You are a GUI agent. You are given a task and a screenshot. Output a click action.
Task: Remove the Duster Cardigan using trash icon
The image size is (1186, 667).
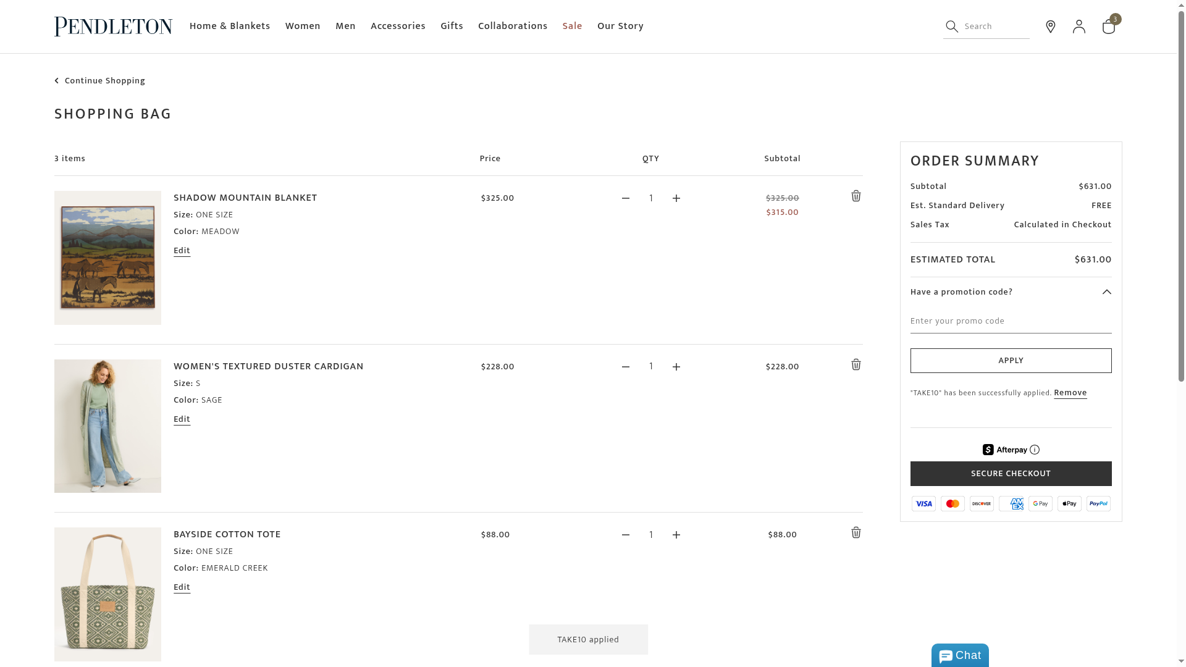click(856, 365)
